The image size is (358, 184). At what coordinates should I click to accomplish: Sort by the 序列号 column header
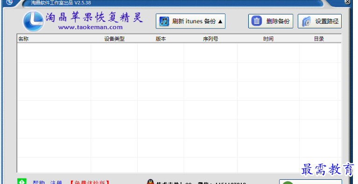coord(211,39)
